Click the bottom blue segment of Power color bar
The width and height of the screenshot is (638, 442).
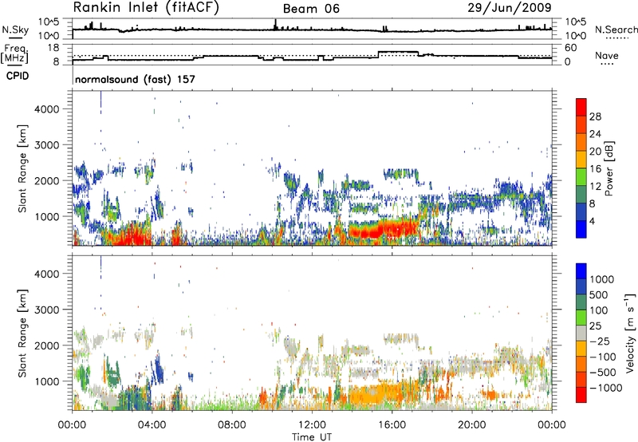pos(581,230)
